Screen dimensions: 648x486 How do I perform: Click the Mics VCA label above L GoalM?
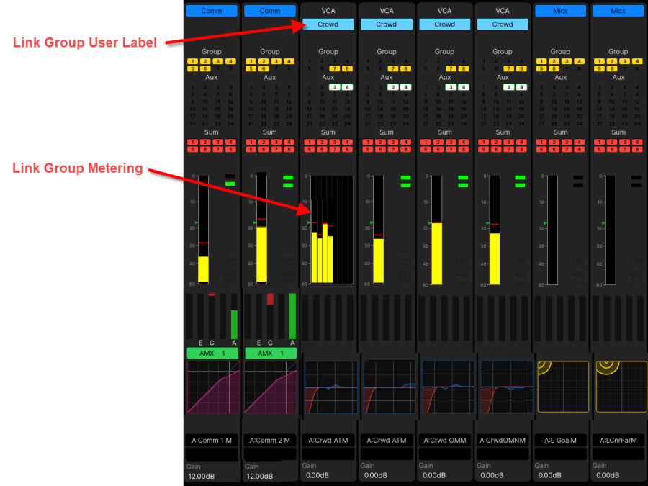coord(560,11)
